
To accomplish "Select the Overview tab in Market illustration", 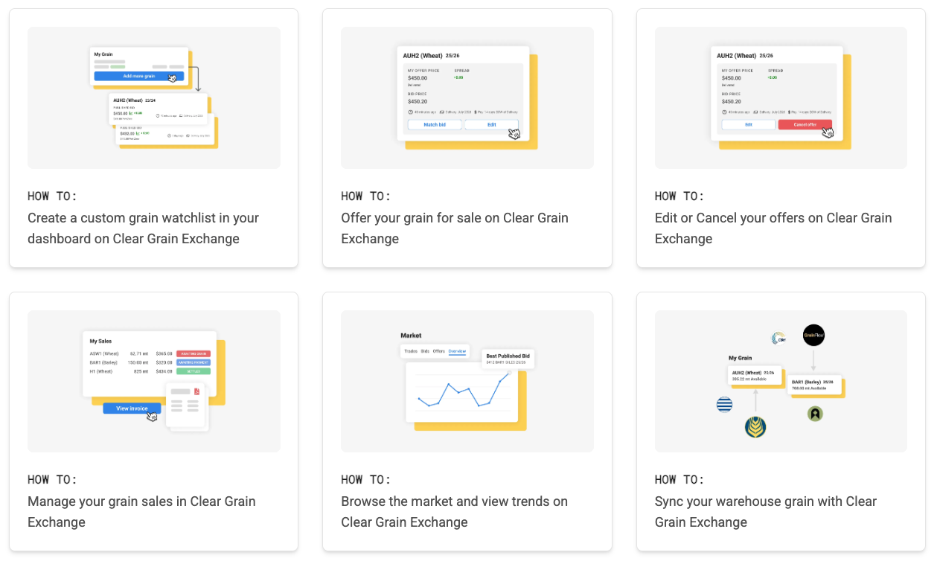I will tap(457, 350).
